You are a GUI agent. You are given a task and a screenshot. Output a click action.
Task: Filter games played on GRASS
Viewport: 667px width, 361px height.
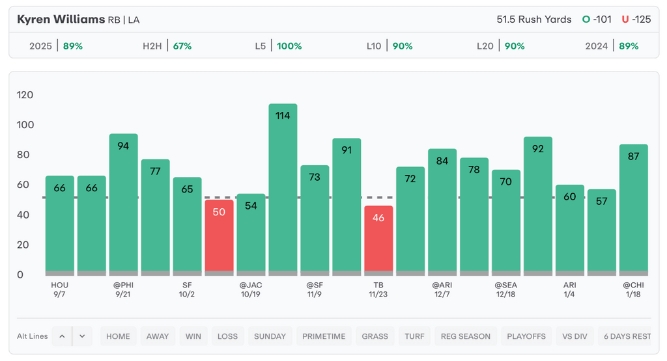tap(375, 336)
